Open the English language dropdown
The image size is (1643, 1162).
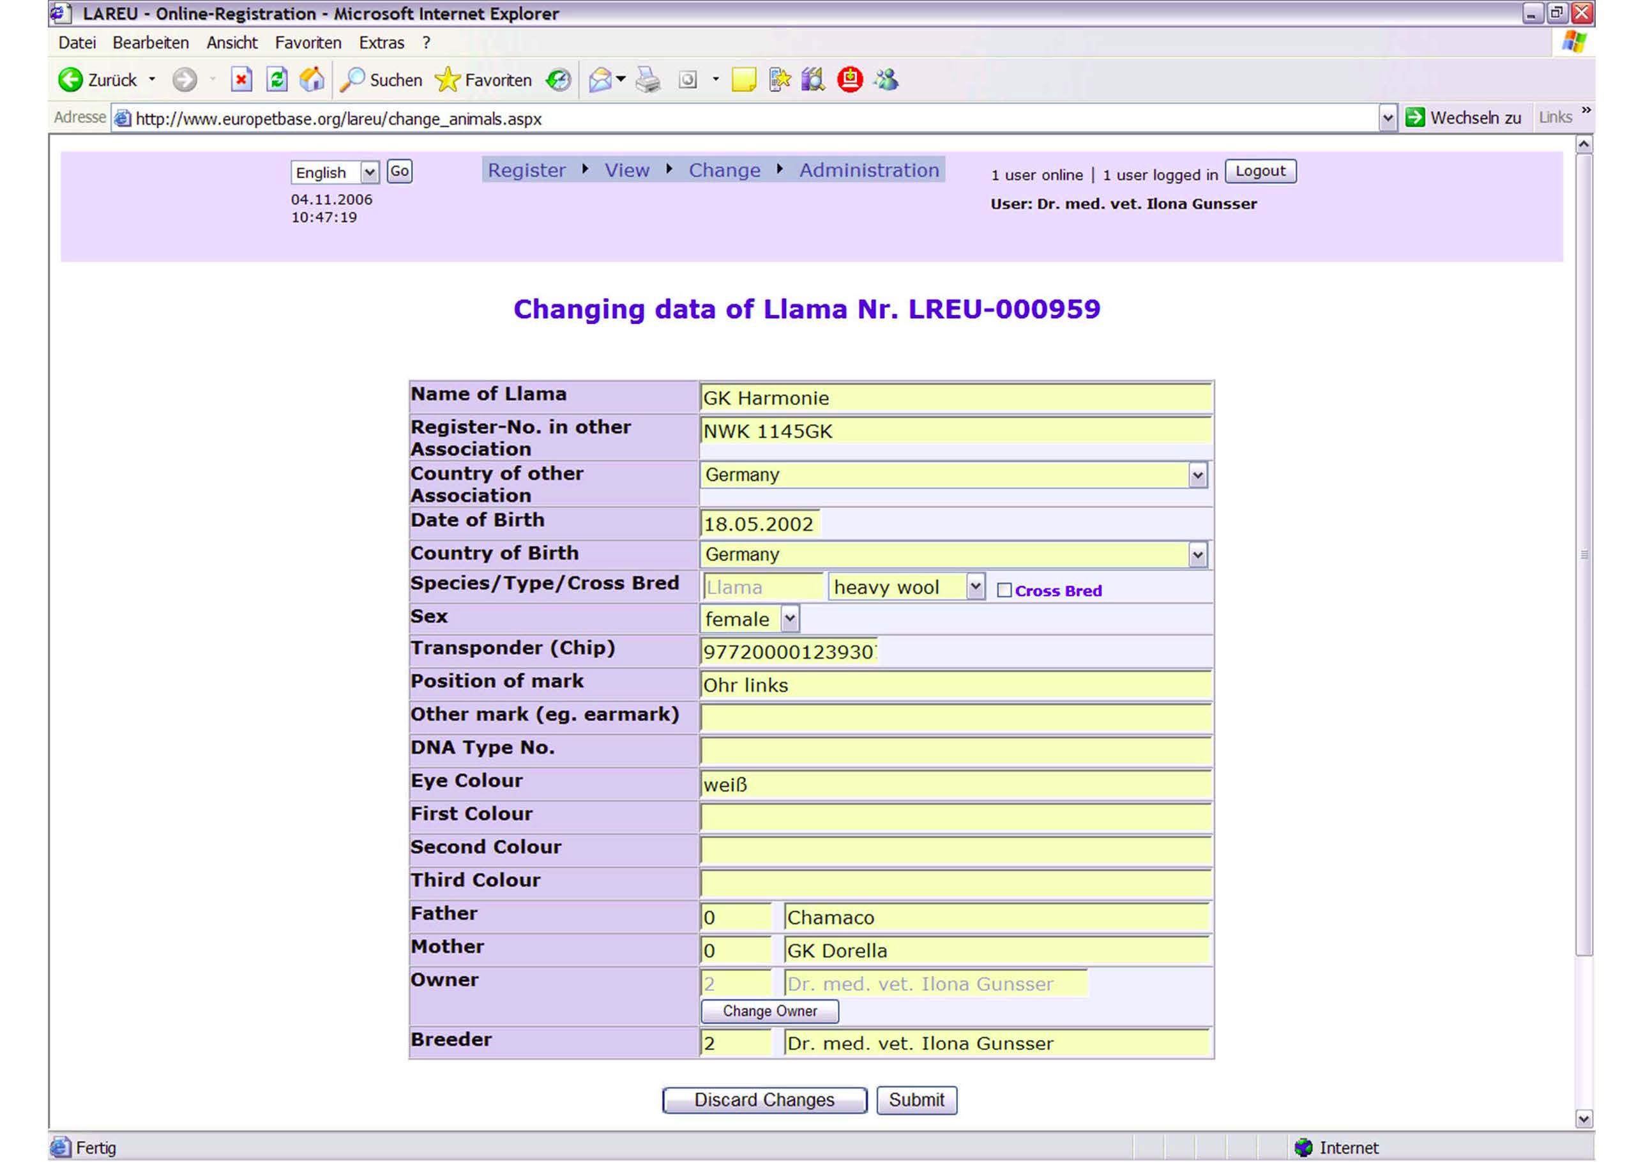click(369, 172)
